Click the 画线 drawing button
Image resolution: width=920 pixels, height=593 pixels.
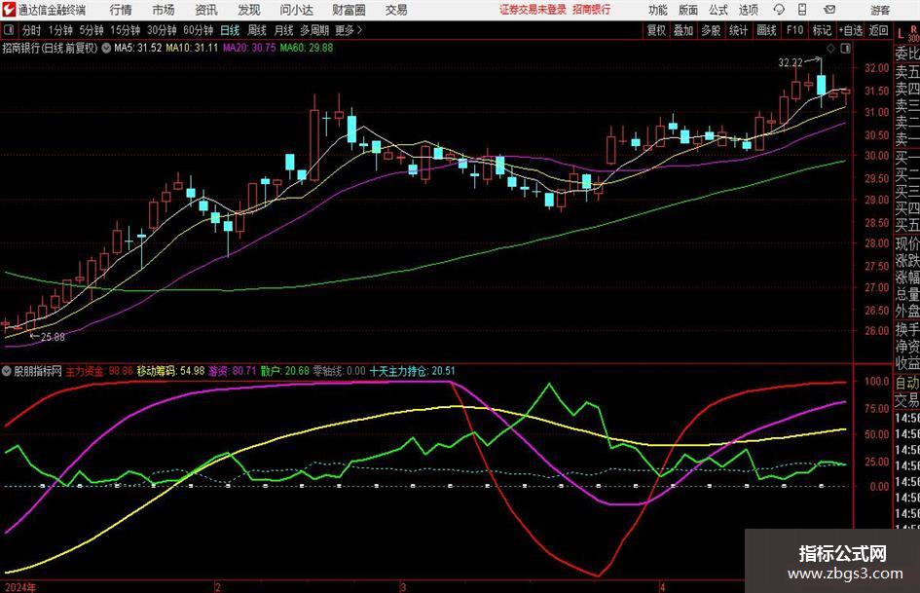[766, 30]
